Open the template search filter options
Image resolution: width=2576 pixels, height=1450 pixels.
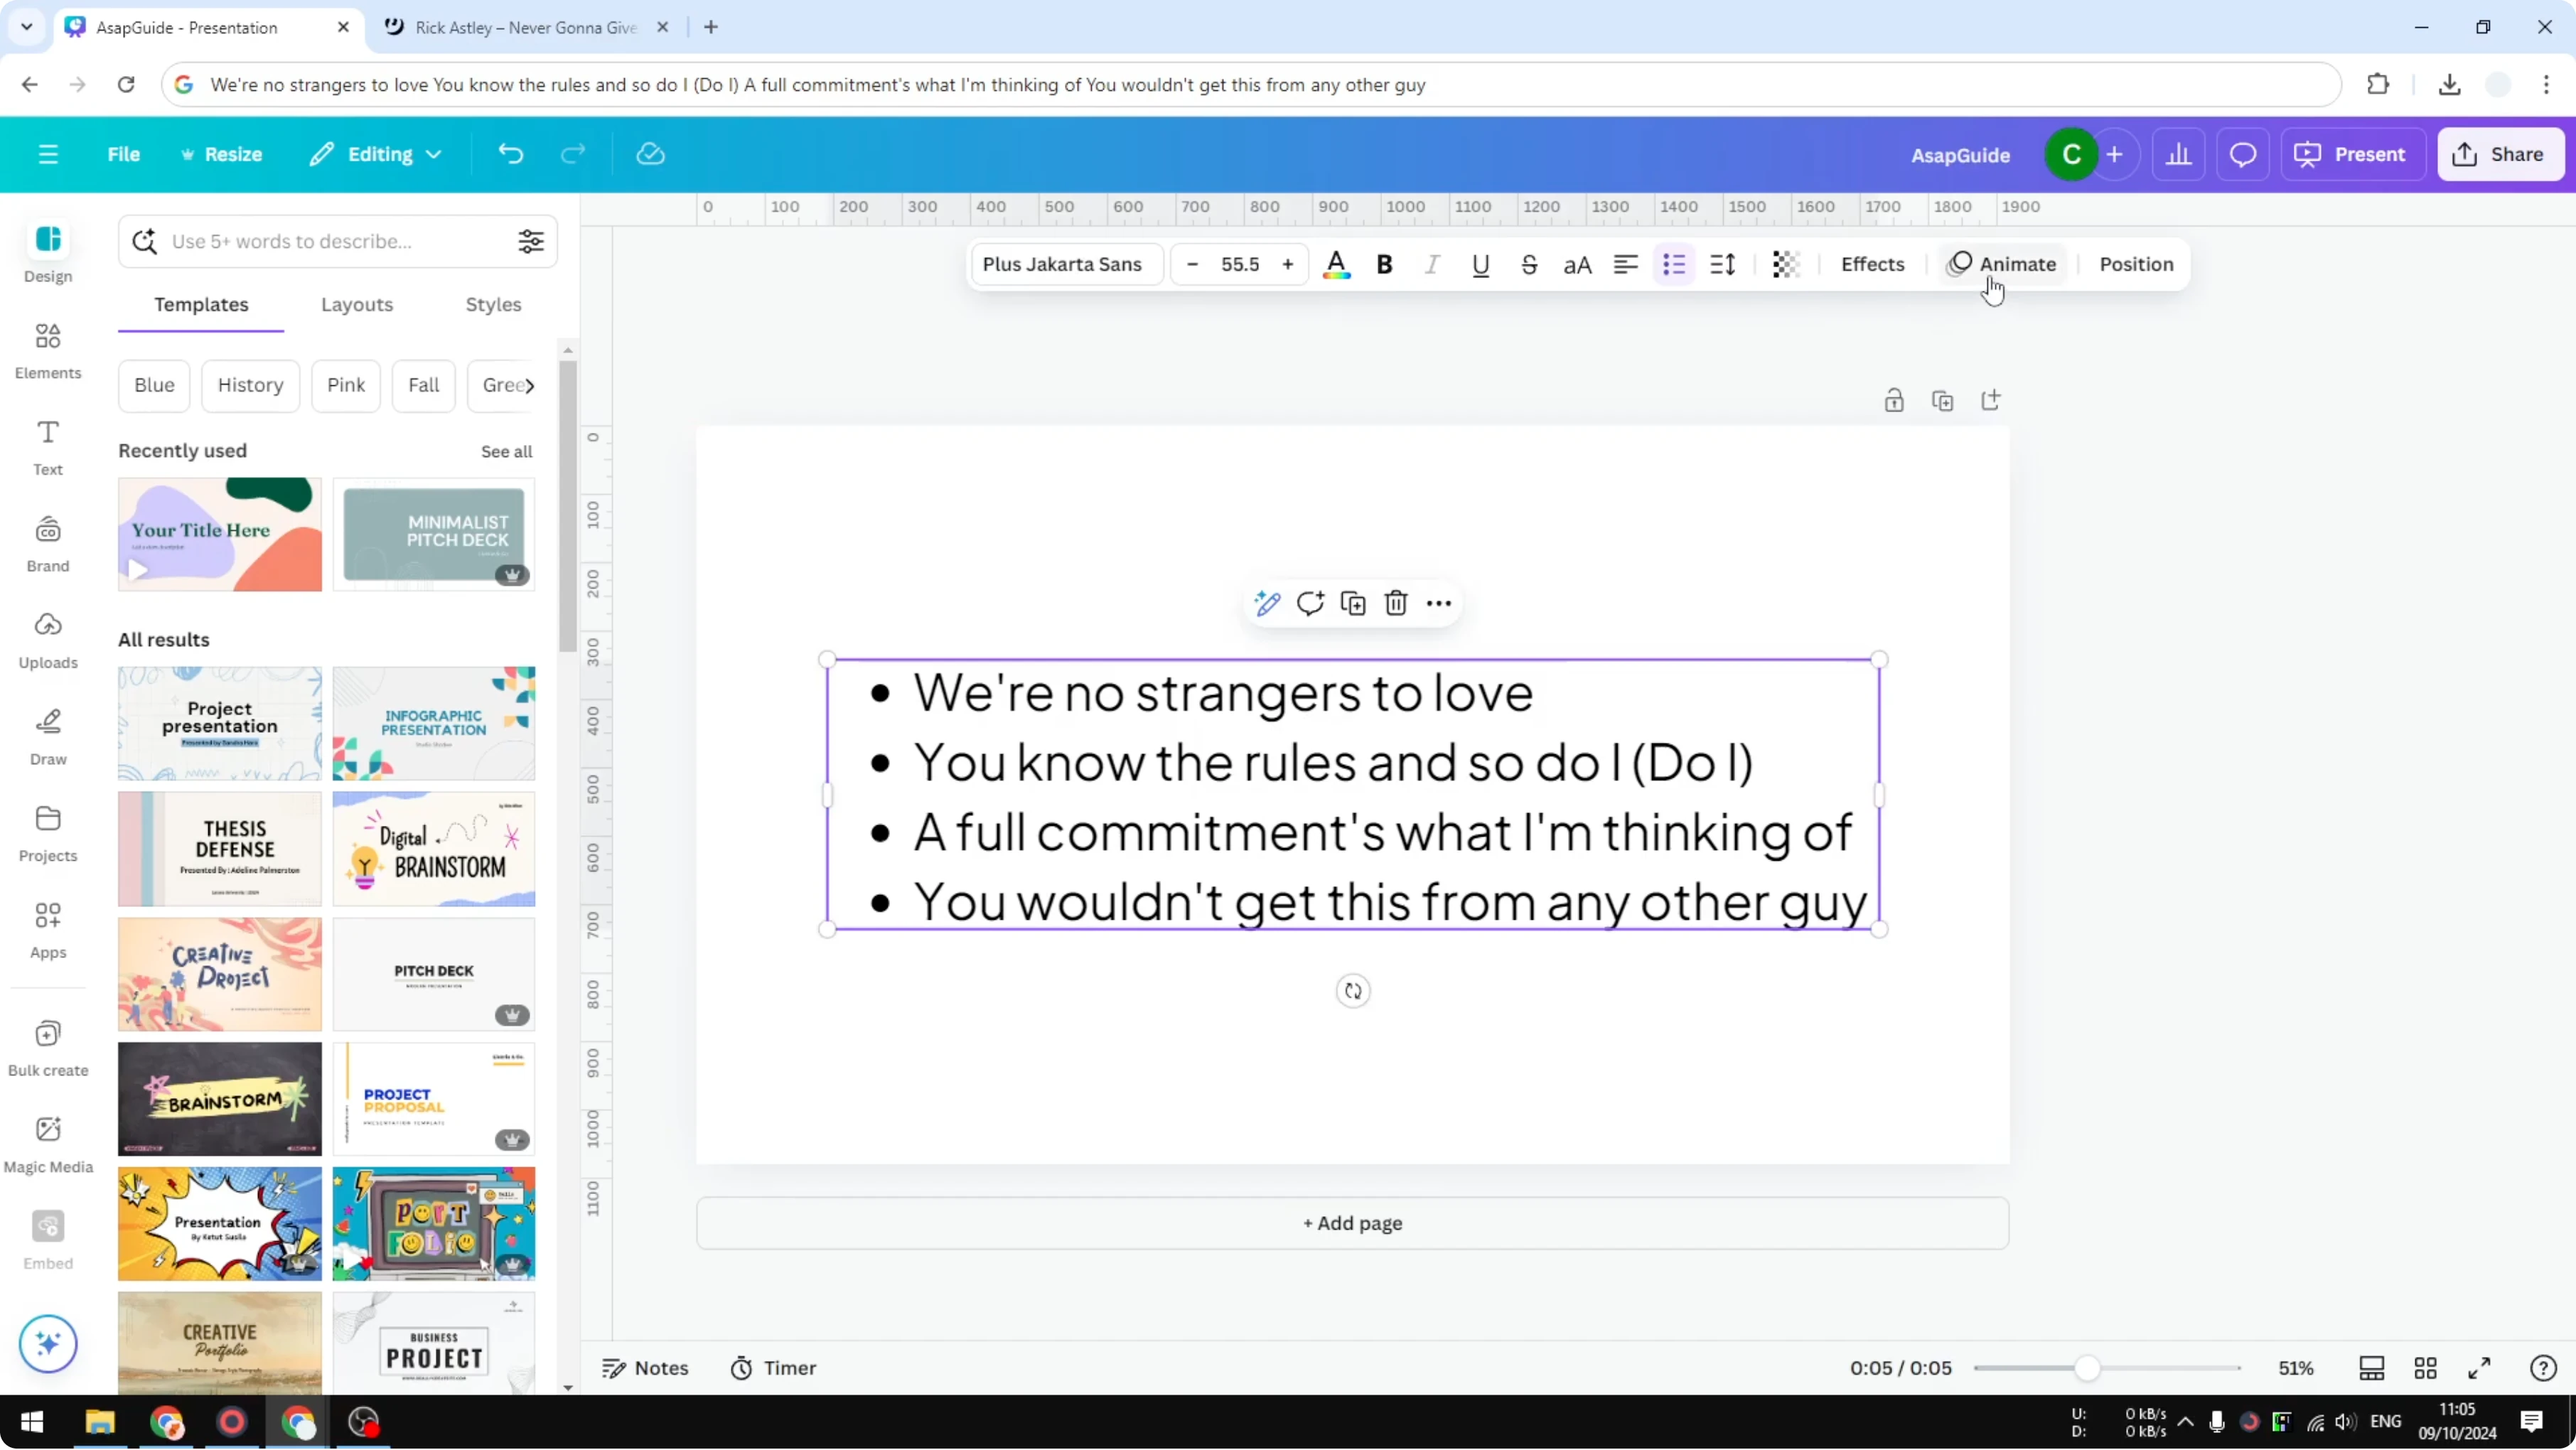(x=531, y=241)
